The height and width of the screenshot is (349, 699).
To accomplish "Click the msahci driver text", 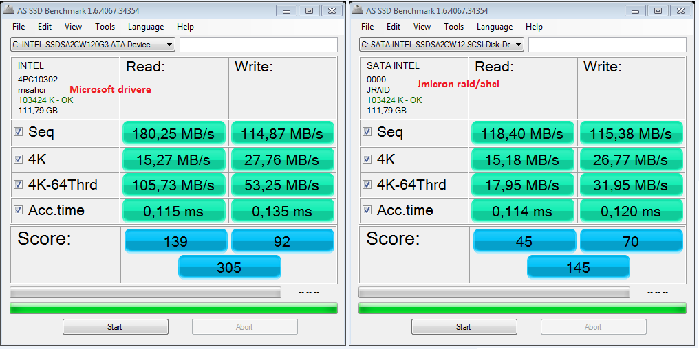I will pyautogui.click(x=31, y=90).
